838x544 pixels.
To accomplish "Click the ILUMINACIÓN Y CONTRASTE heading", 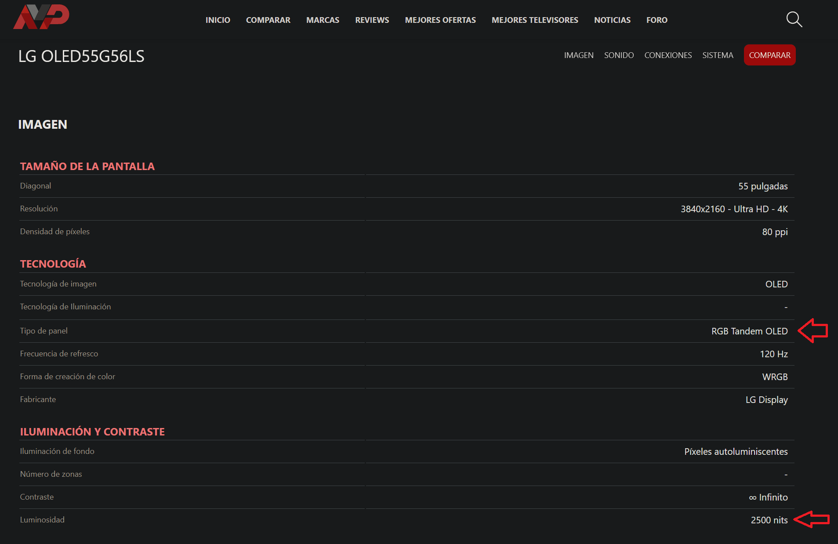I will [92, 432].
